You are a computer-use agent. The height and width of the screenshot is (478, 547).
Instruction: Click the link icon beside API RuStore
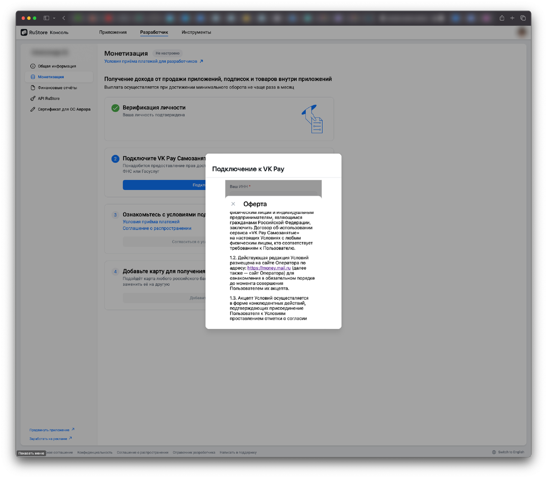point(33,99)
